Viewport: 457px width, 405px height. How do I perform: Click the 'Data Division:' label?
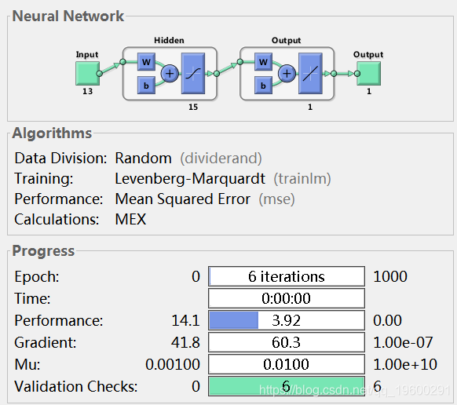(60, 159)
